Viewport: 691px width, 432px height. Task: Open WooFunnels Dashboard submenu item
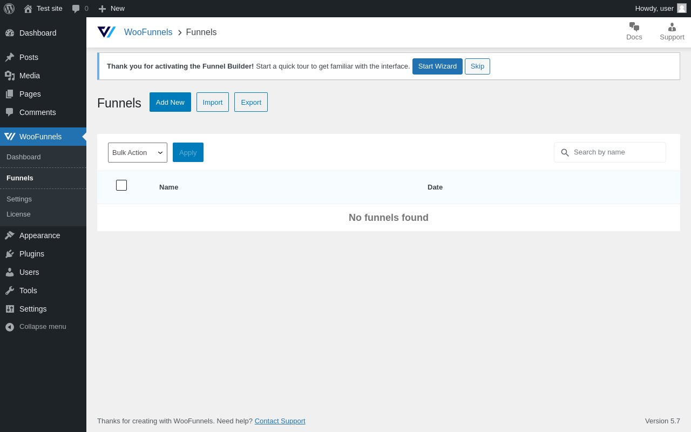pyautogui.click(x=24, y=157)
